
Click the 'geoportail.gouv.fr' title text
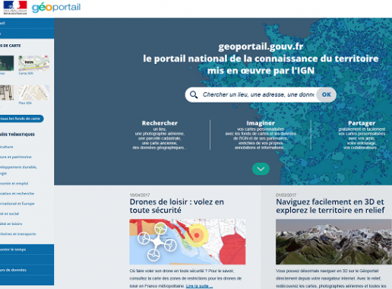261,46
